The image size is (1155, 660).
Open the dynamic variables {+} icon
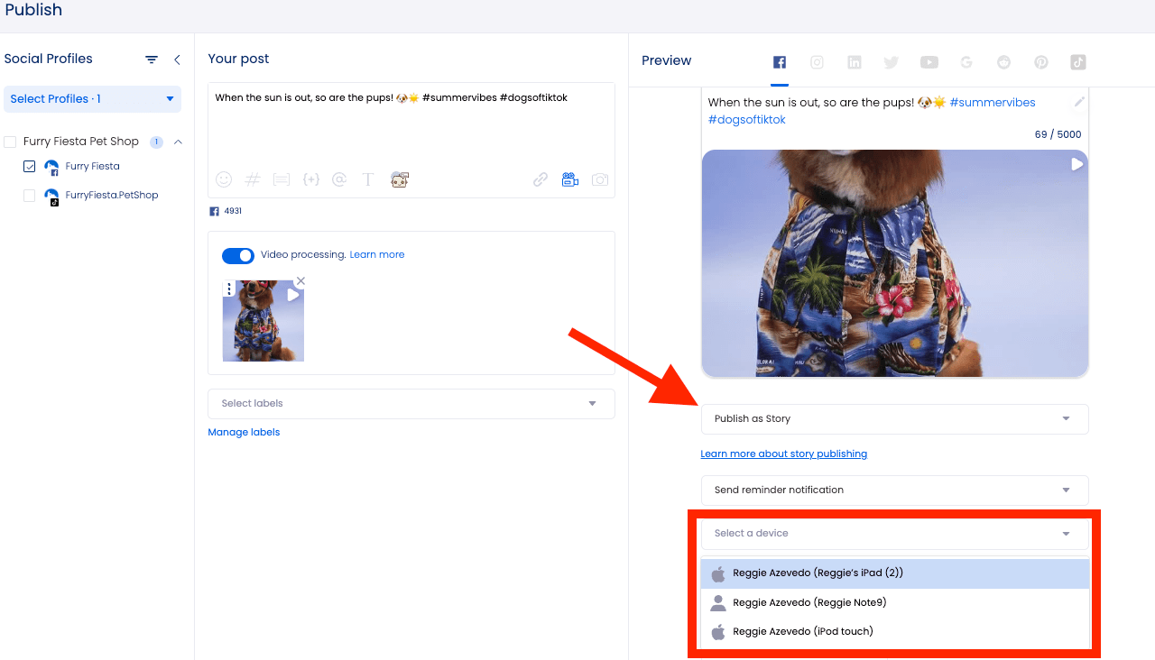coord(310,179)
